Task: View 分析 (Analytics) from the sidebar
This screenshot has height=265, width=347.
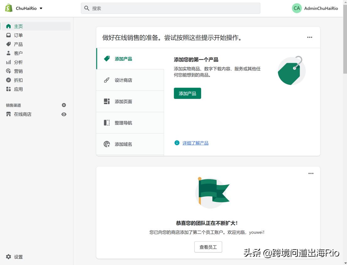Action: pyautogui.click(x=18, y=62)
